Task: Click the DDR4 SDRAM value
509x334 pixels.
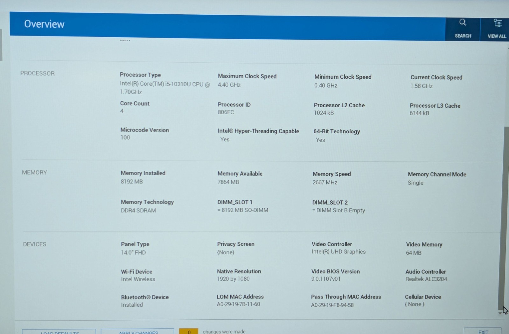Action: pyautogui.click(x=138, y=210)
